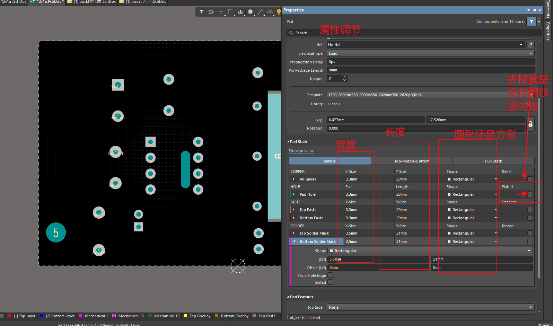This screenshot has width=553, height=326.
Task: Expand the All Layers copper row
Action: coord(293,179)
